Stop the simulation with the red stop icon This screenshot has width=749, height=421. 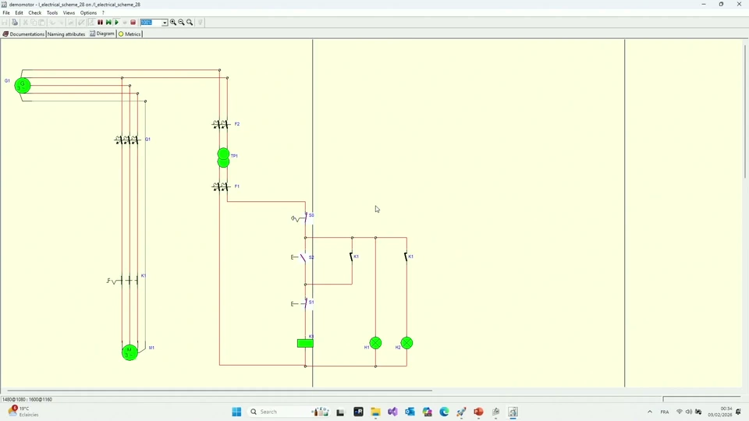click(133, 23)
